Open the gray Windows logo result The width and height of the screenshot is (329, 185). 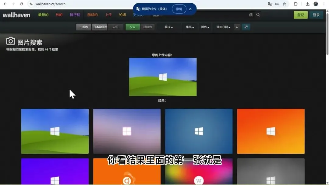click(271, 171)
